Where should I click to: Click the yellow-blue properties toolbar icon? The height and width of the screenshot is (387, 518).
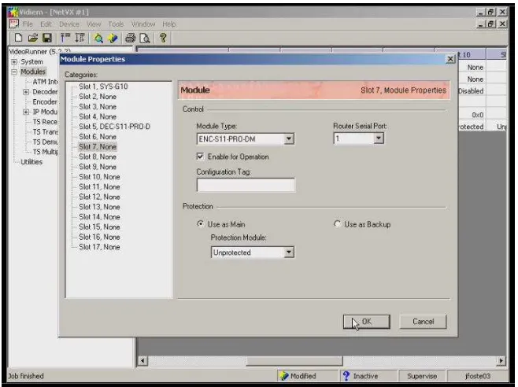pyautogui.click(x=113, y=39)
